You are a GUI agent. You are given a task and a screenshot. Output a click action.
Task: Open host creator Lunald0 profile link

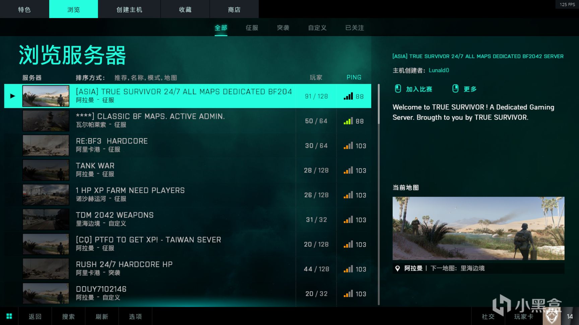[439, 70]
